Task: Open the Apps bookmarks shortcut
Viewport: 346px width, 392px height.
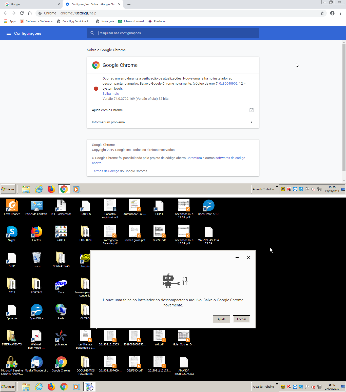Action: point(10,21)
